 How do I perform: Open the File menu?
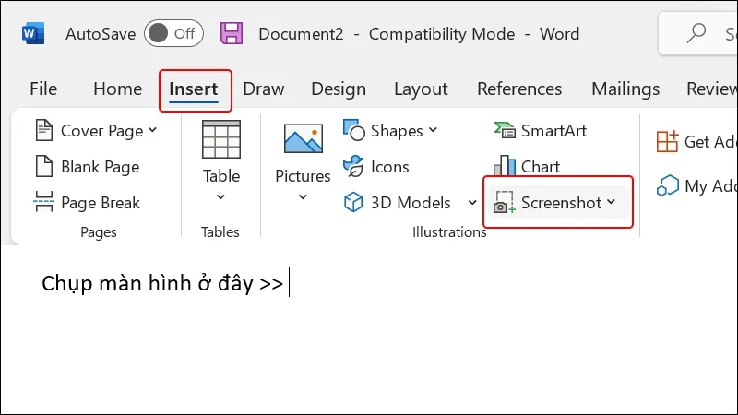43,89
